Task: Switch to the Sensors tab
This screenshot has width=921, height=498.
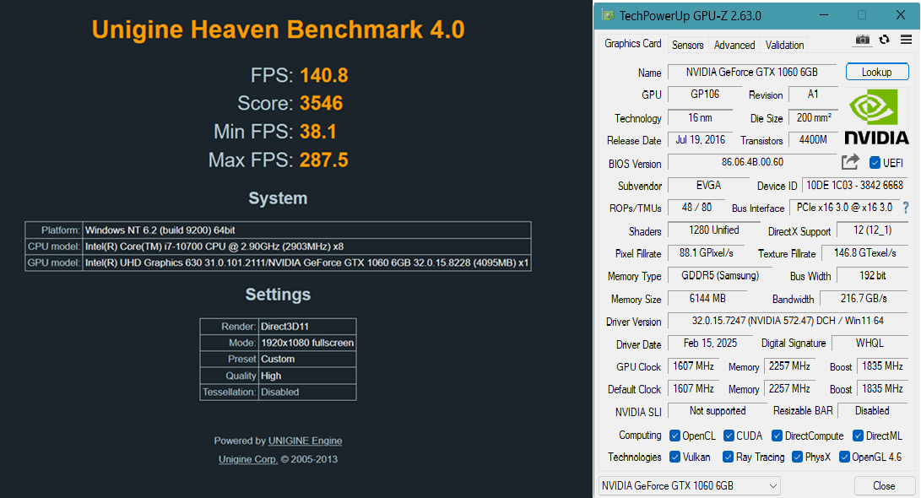Action: (687, 45)
